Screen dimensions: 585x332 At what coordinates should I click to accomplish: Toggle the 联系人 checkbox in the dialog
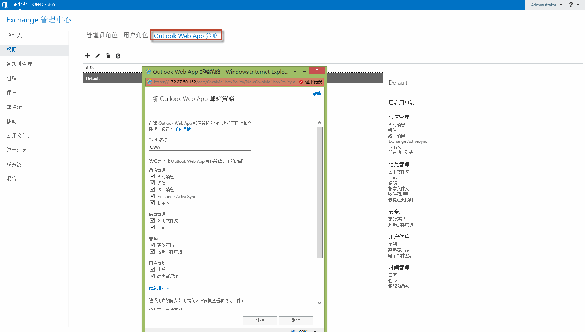(x=153, y=202)
